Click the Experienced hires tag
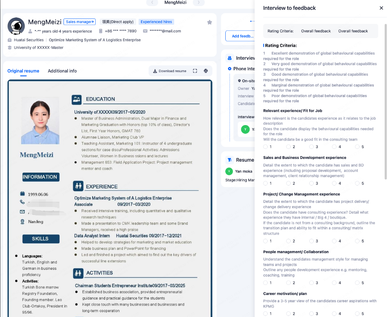 (156, 22)
